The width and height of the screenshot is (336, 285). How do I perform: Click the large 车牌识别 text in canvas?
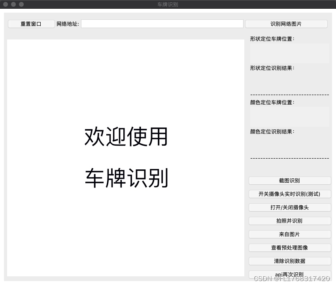(x=126, y=178)
